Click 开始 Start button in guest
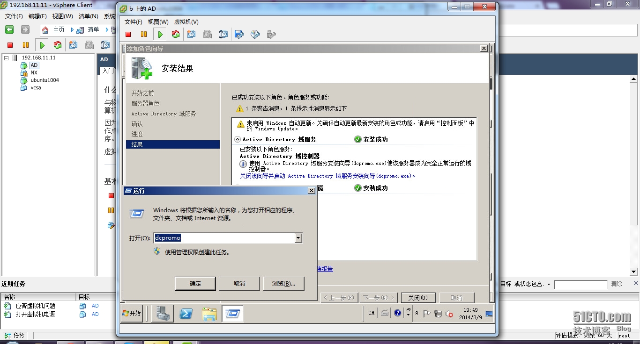 coord(132,313)
